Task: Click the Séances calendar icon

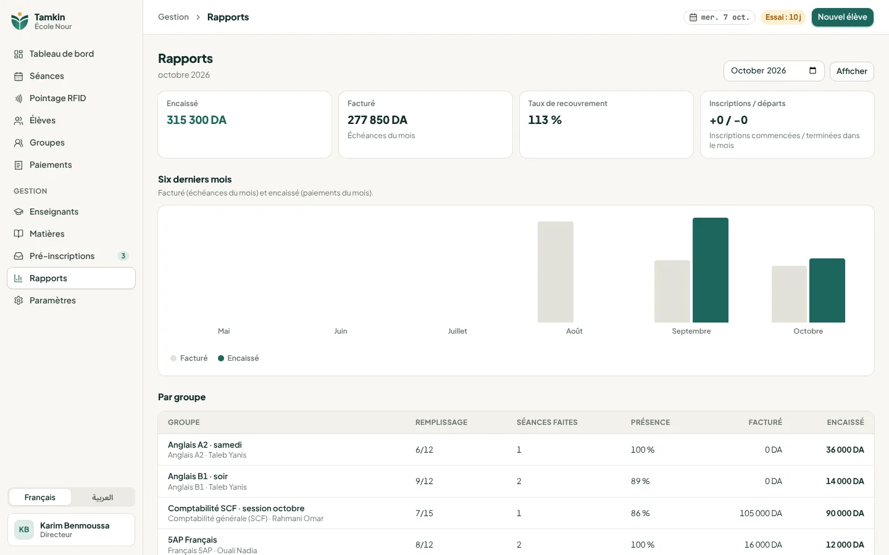Action: point(19,76)
